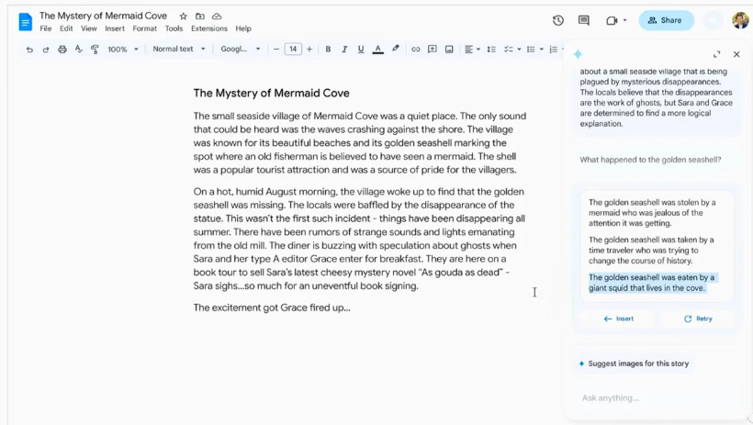
Task: Open the Insert menu
Action: coord(115,28)
